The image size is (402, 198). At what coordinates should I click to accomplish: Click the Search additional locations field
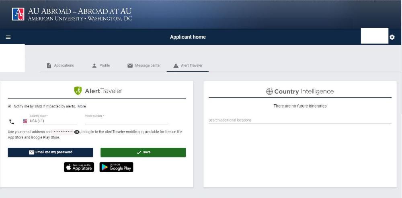coord(300,120)
